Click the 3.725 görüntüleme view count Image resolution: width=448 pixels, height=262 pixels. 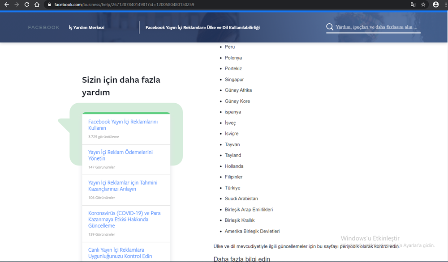point(104,136)
